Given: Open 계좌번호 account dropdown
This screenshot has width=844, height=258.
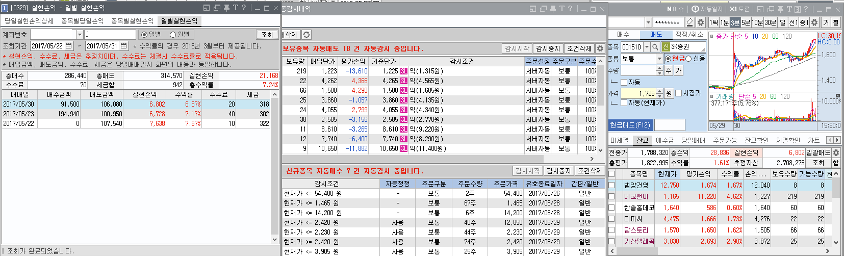Looking at the screenshot, I should point(80,34).
